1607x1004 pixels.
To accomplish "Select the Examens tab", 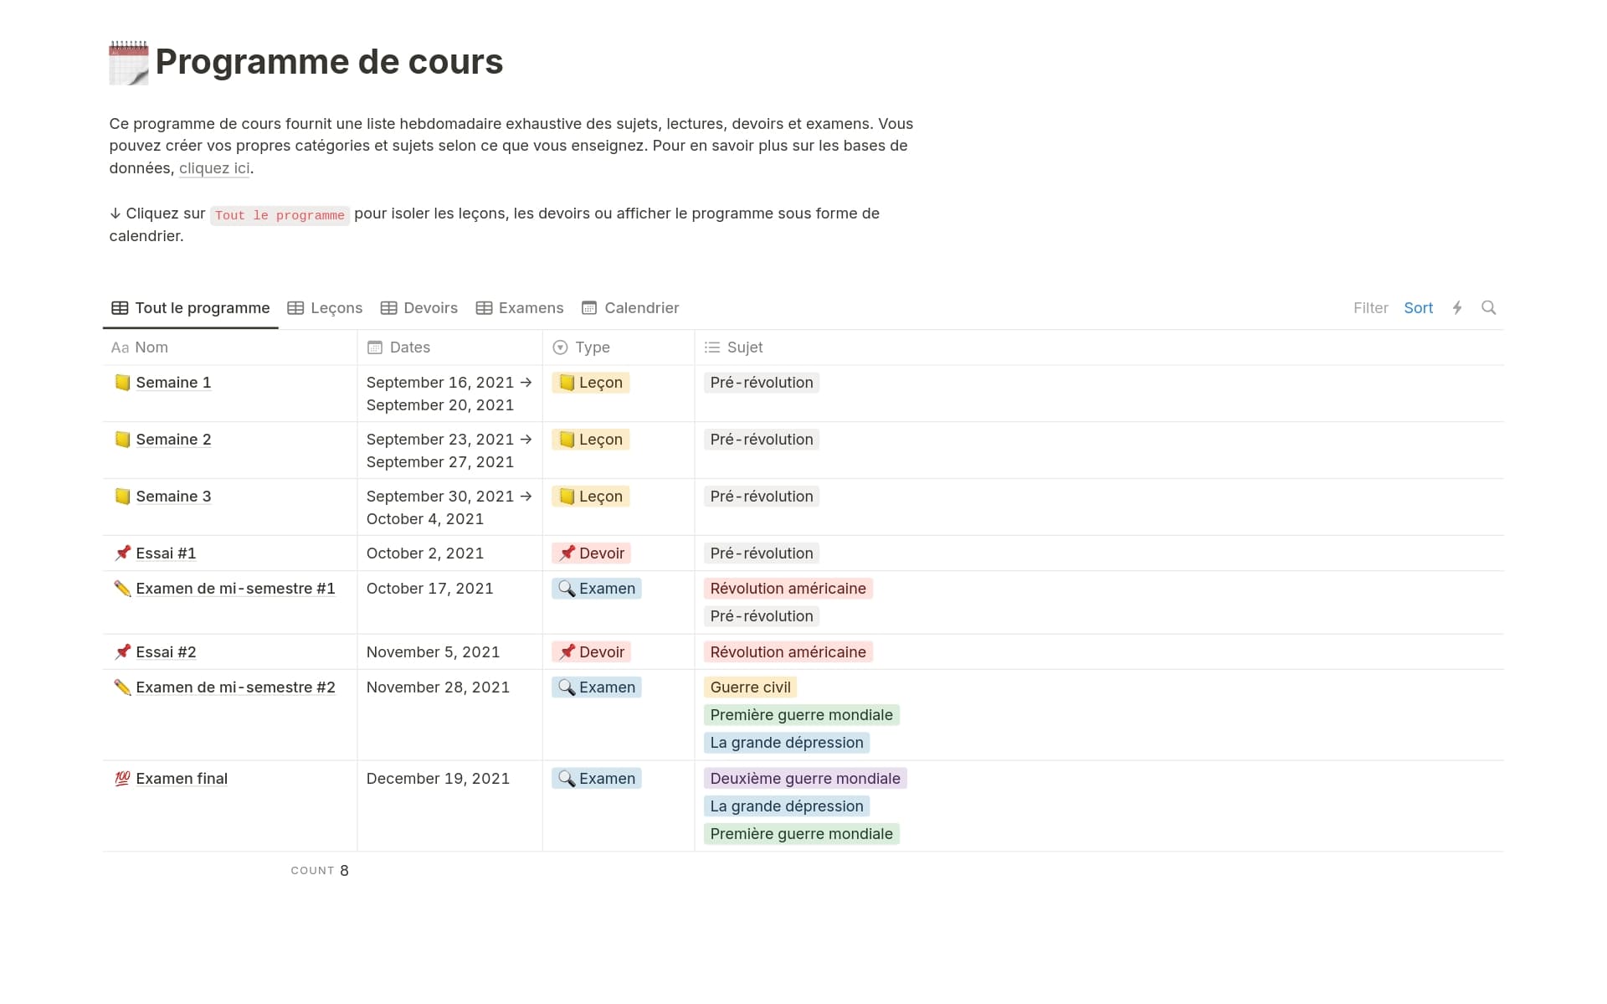I will [520, 308].
